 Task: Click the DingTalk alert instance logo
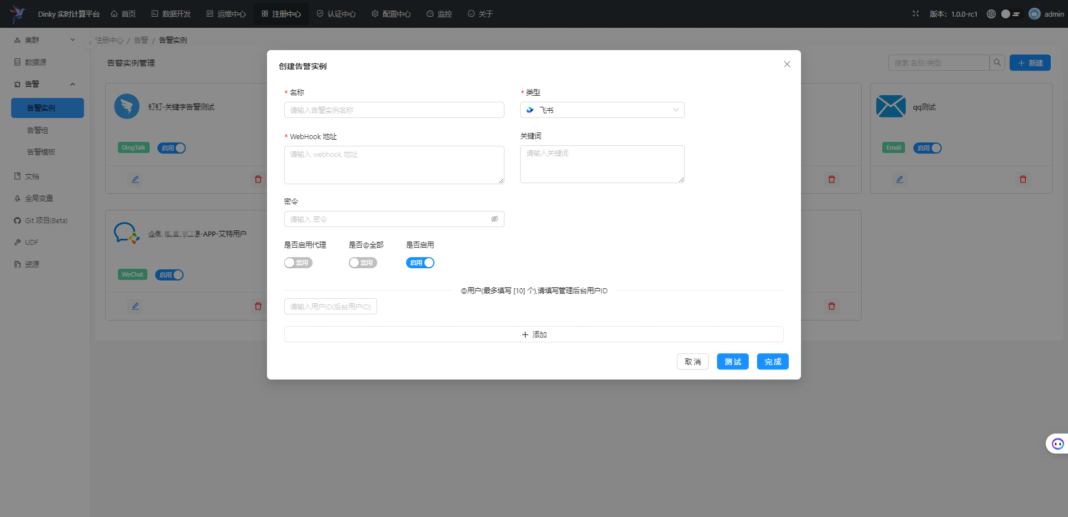[127, 106]
